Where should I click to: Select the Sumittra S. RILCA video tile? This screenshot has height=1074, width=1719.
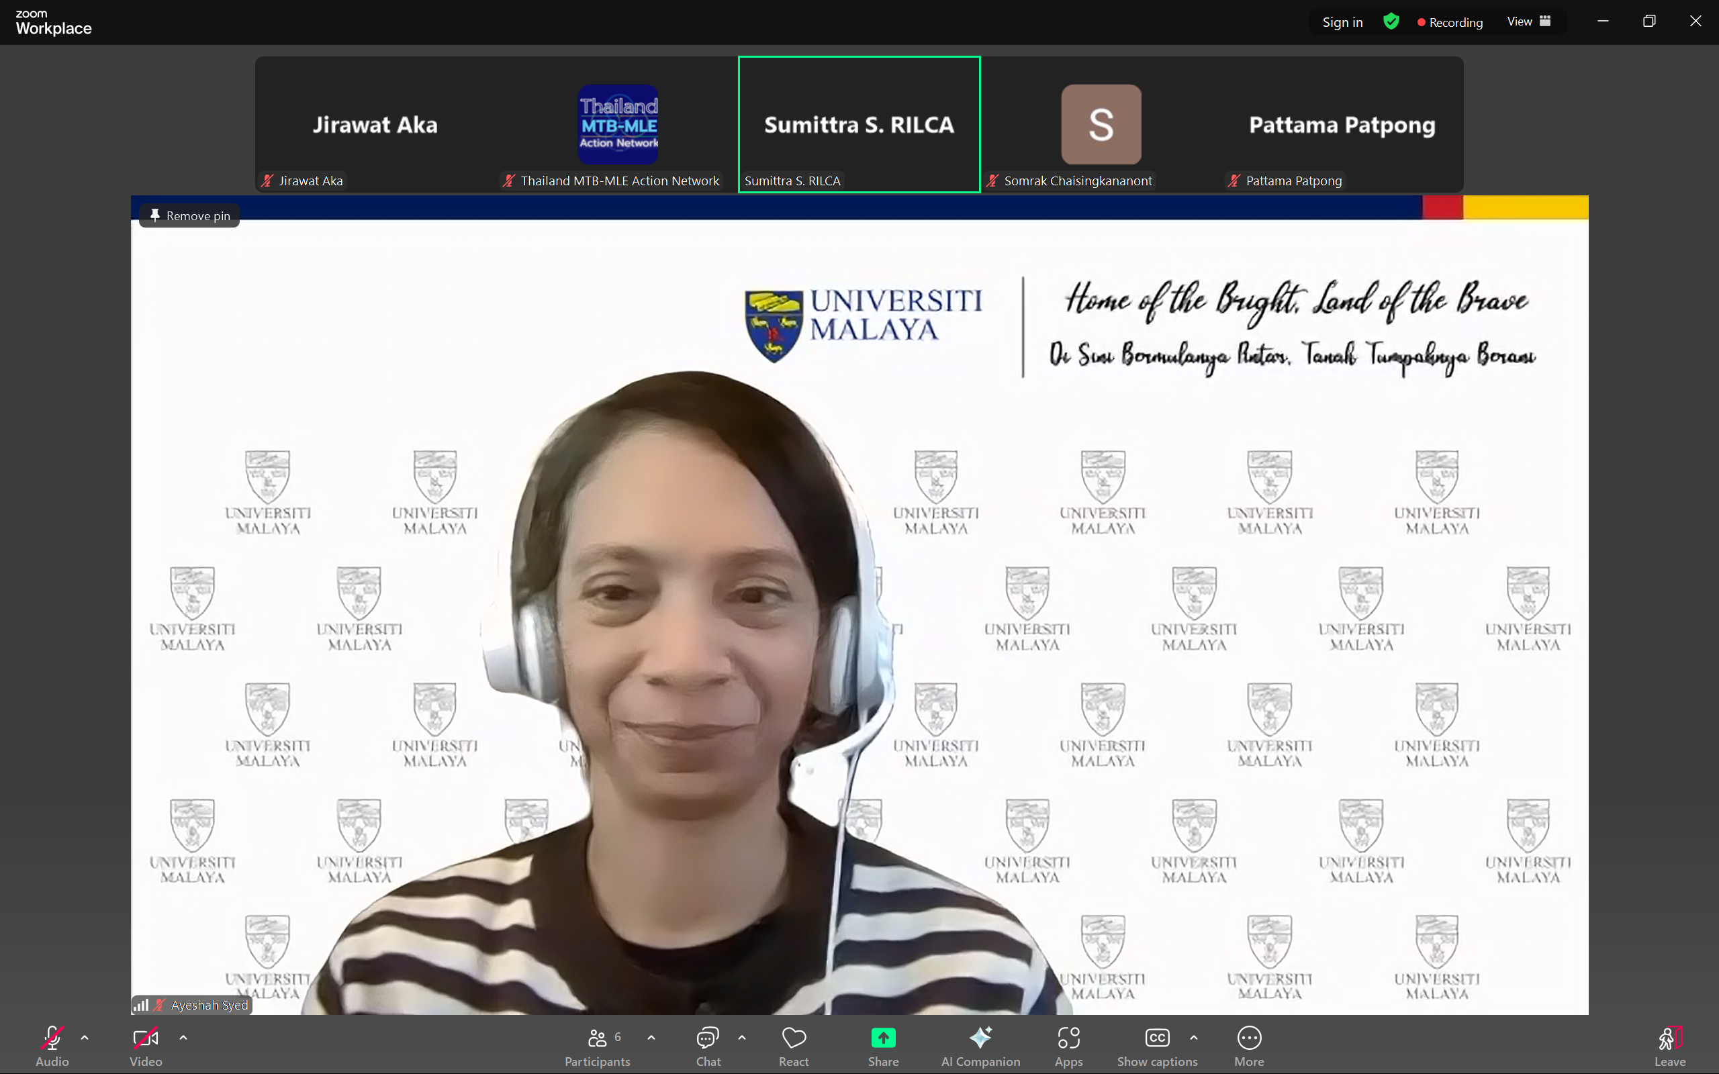(859, 124)
